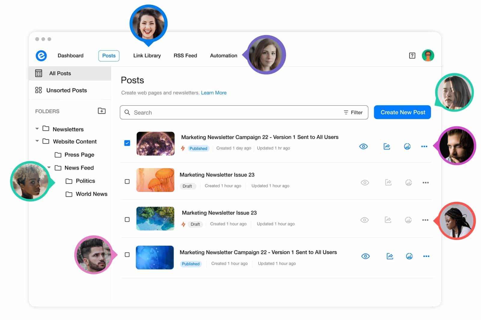
Task: Select the Unsorted Posts grid icon
Action: click(x=38, y=90)
